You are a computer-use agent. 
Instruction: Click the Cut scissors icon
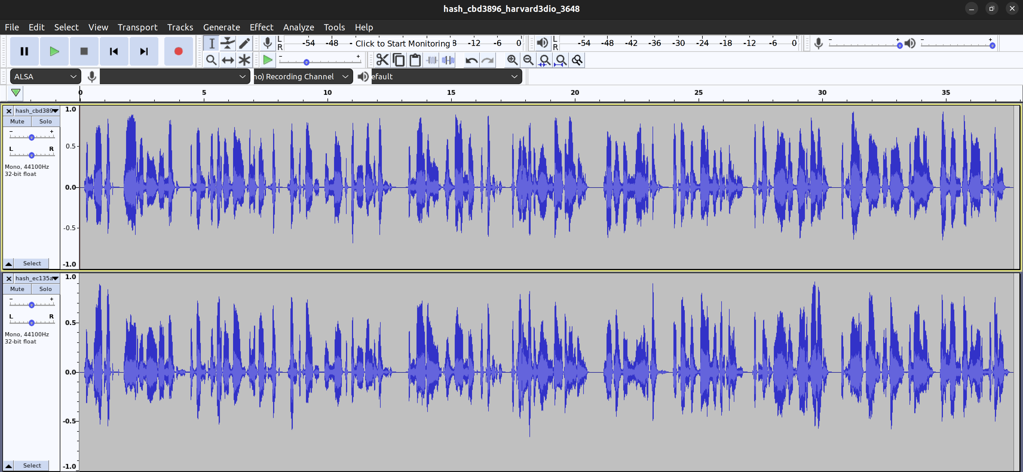coord(382,60)
